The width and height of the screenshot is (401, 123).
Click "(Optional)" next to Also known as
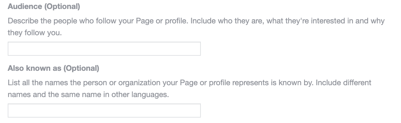[x=79, y=68]
